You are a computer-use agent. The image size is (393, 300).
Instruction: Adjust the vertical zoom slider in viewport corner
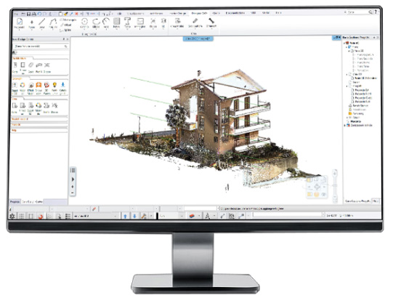tap(335, 186)
